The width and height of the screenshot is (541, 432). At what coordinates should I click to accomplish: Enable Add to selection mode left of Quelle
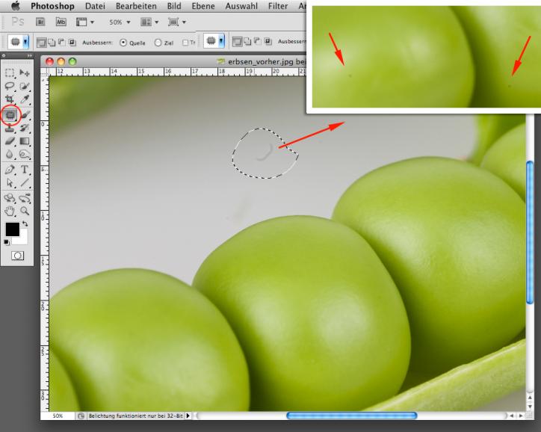click(x=52, y=43)
